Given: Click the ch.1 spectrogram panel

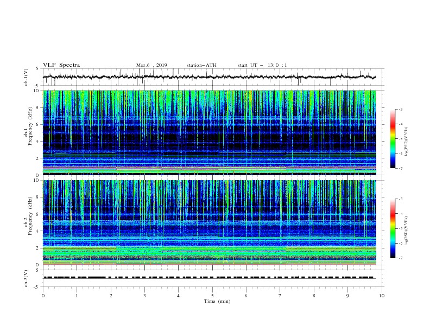Looking at the screenshot, I should [210, 132].
